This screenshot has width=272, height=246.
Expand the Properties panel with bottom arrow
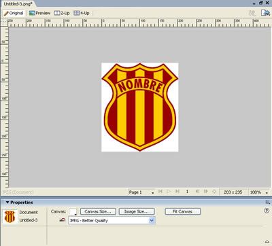click(267, 242)
